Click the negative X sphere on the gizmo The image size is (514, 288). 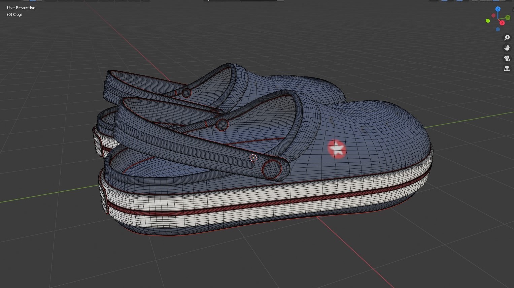493,15
